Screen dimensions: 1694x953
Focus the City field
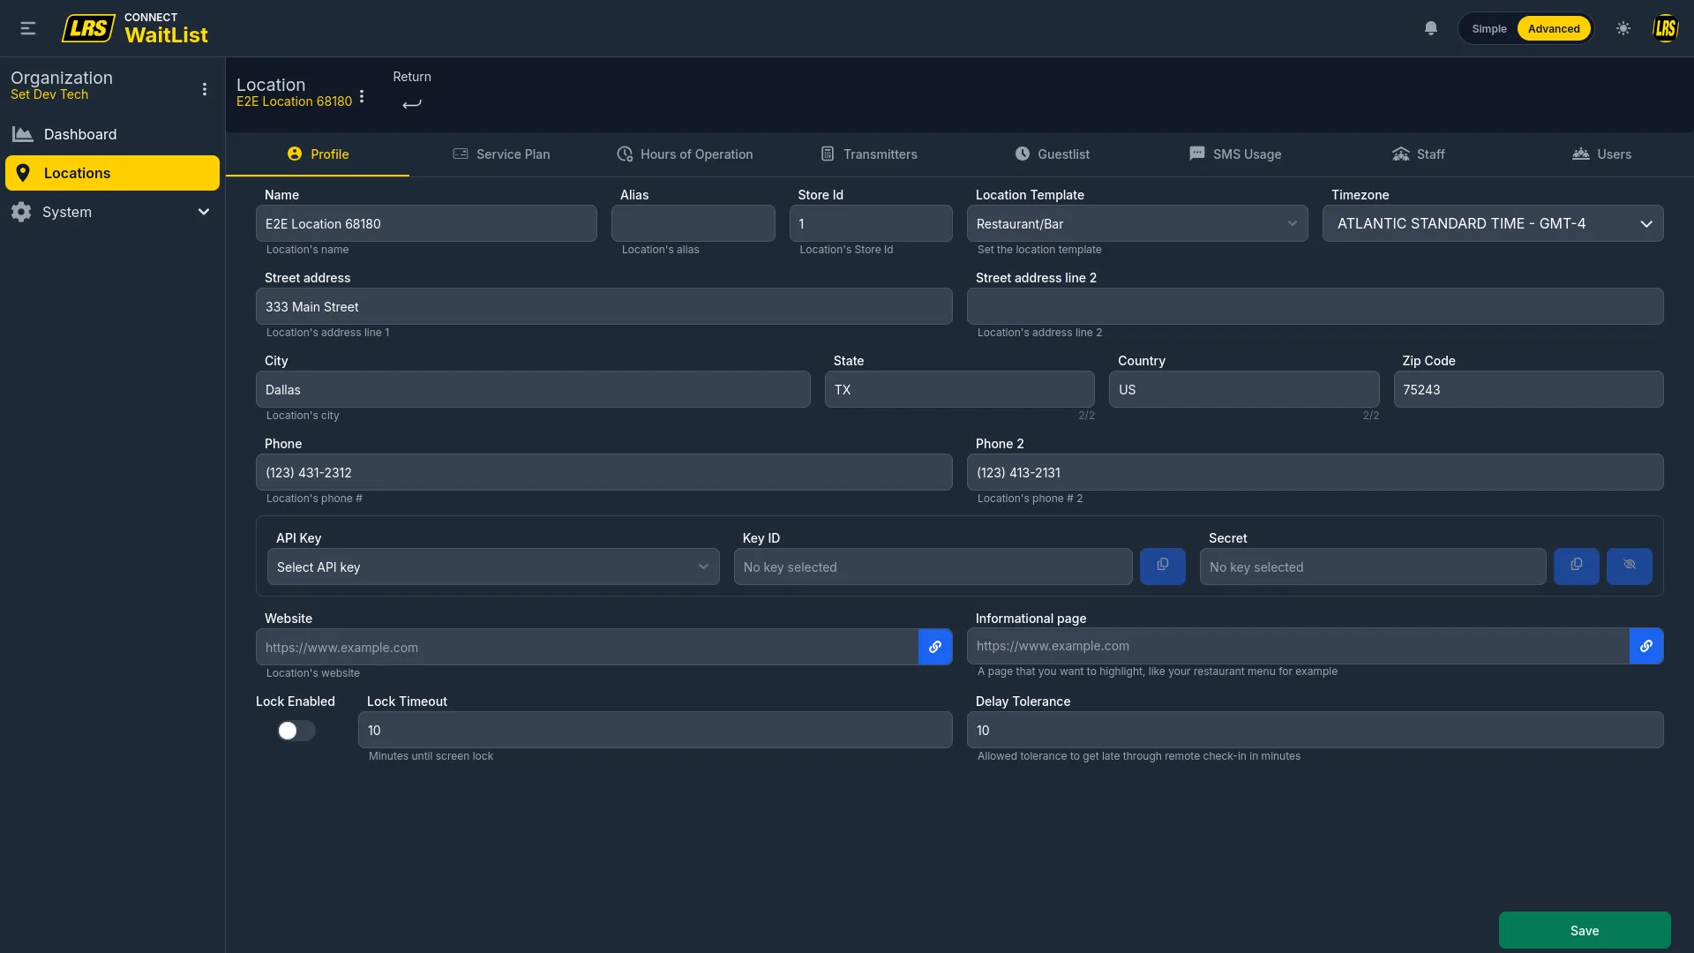point(533,389)
